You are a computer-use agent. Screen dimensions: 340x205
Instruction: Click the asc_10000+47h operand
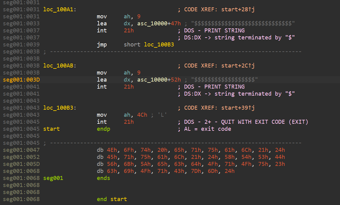[x=159, y=24]
